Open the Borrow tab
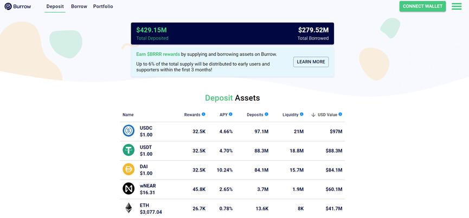Image resolution: width=469 pixels, height=218 pixels. click(x=79, y=6)
